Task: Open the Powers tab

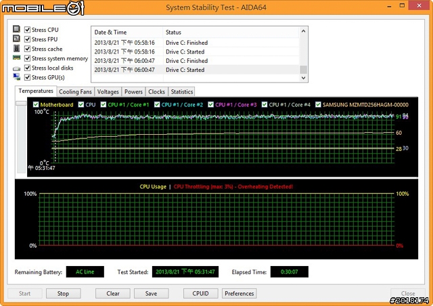Action: click(x=133, y=92)
